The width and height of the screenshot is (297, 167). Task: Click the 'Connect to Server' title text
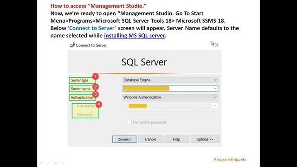[x=91, y=45]
